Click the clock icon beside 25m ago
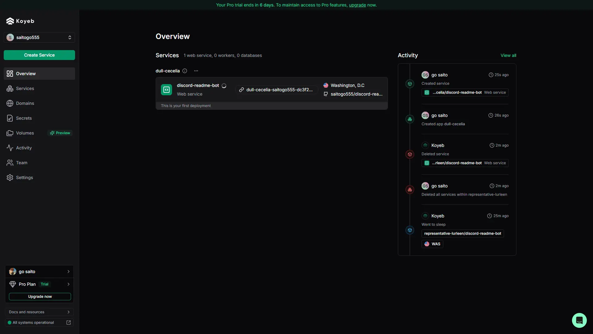 pyautogui.click(x=490, y=216)
